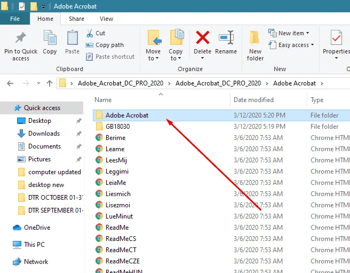The image size is (350, 273).
Task: Open the Customize Quick Access Toolbar dropdown
Action: 44,7
